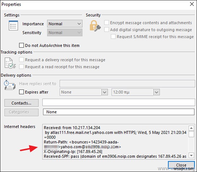Check Request S/MIME receipt for this message
This screenshot has width=197, height=172.
pyautogui.click(x=113, y=37)
